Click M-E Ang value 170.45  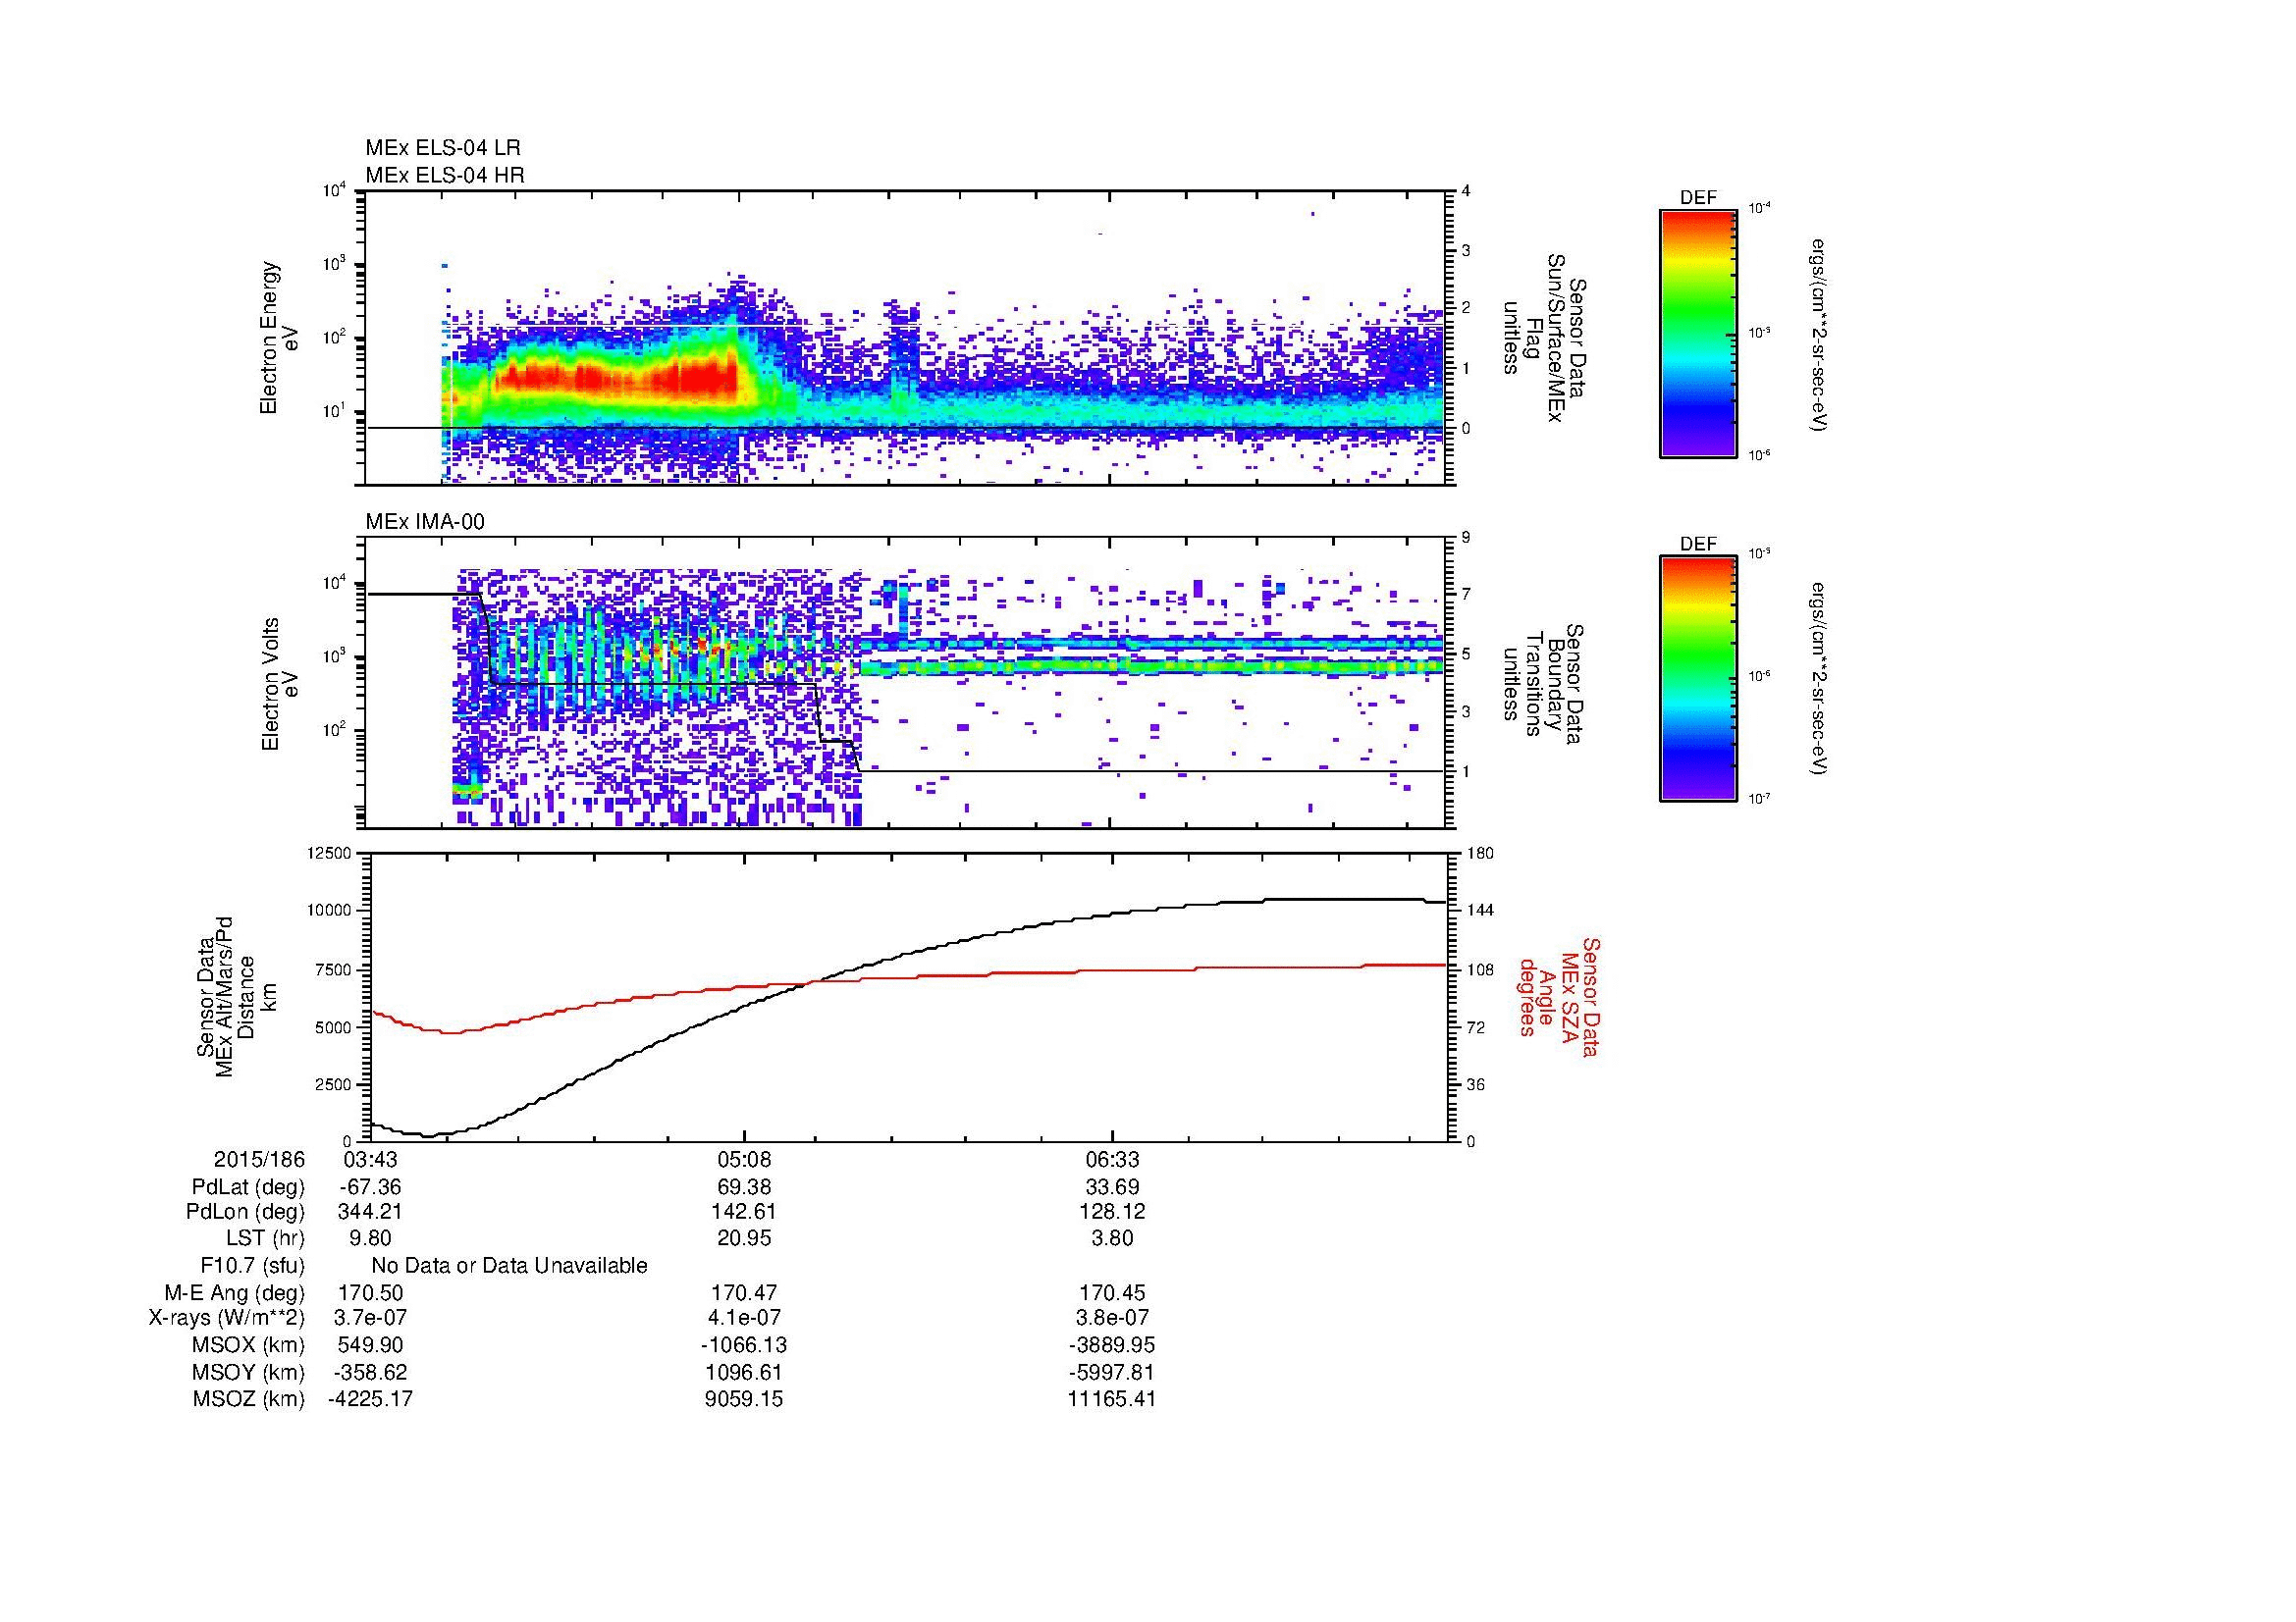point(1112,1293)
